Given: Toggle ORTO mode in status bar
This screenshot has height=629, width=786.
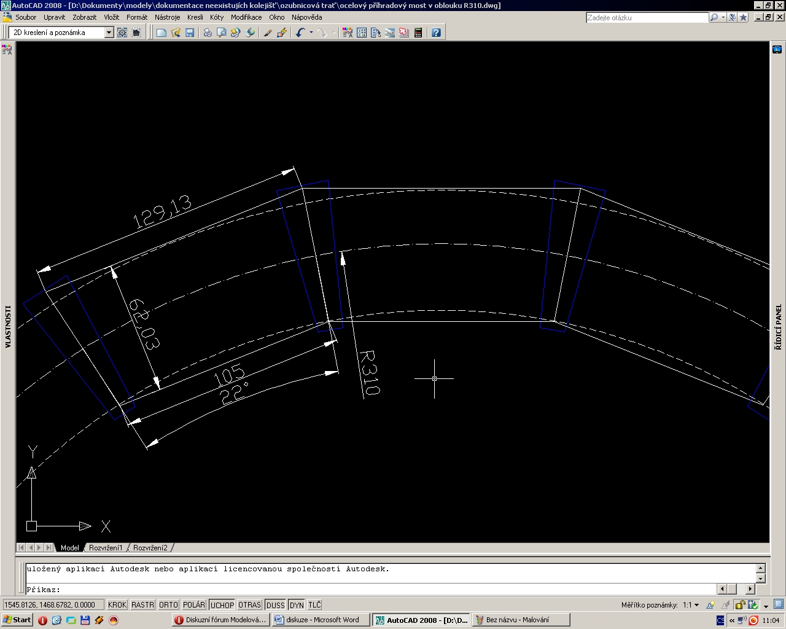Looking at the screenshot, I should [x=168, y=605].
